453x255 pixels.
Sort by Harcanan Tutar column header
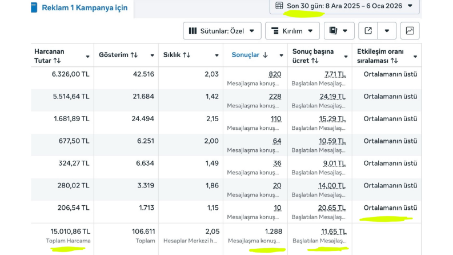tap(49, 56)
